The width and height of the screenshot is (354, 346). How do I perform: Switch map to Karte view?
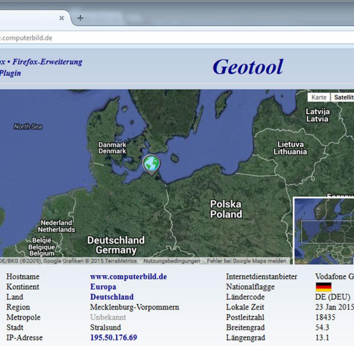pos(319,97)
